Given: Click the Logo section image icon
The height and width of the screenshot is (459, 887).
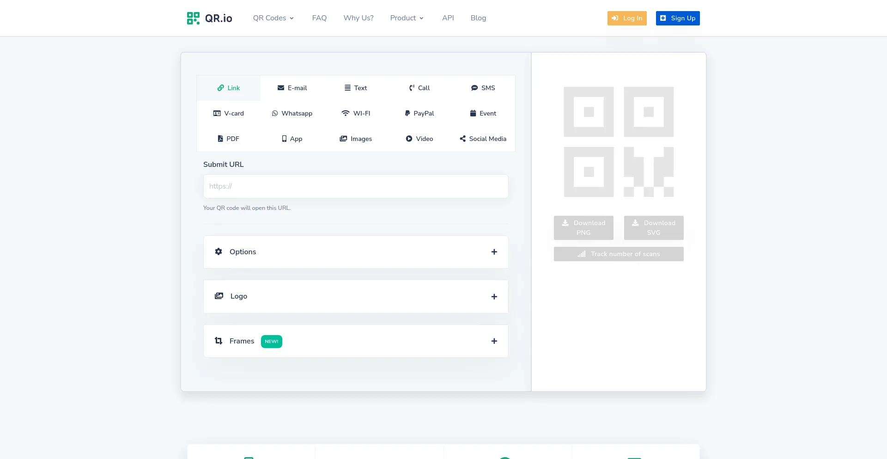Looking at the screenshot, I should (219, 296).
